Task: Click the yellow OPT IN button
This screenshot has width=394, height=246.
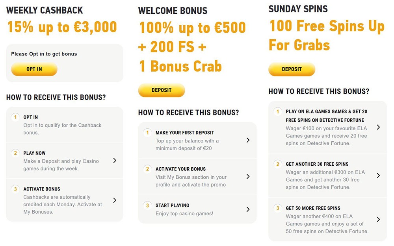Action: [34, 69]
